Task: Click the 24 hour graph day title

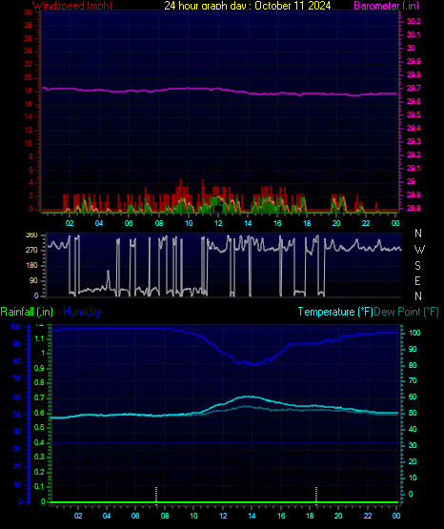Action: (248, 6)
